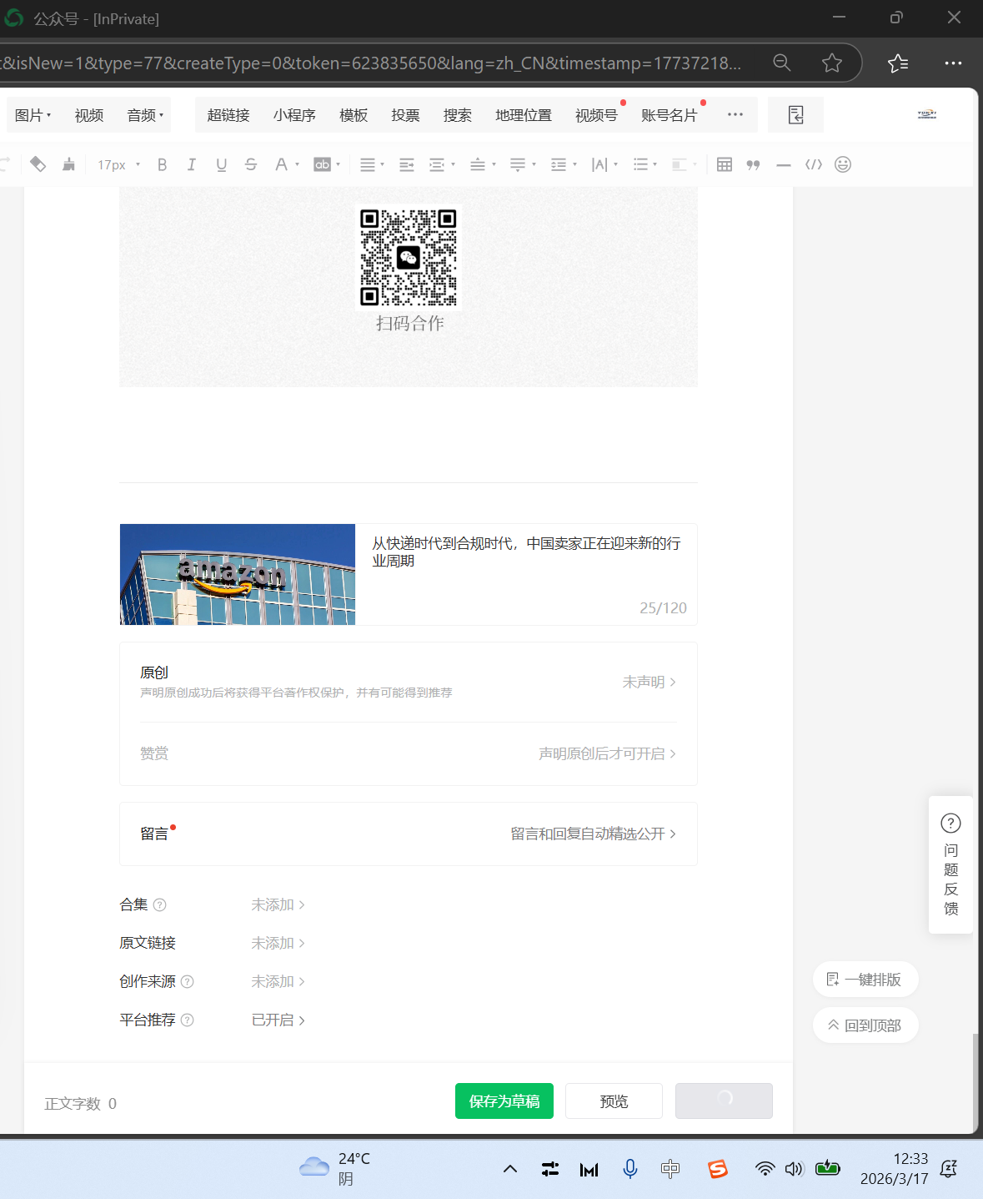The width and height of the screenshot is (983, 1199).
Task: Open the text background highlight color
Action: coord(327,164)
